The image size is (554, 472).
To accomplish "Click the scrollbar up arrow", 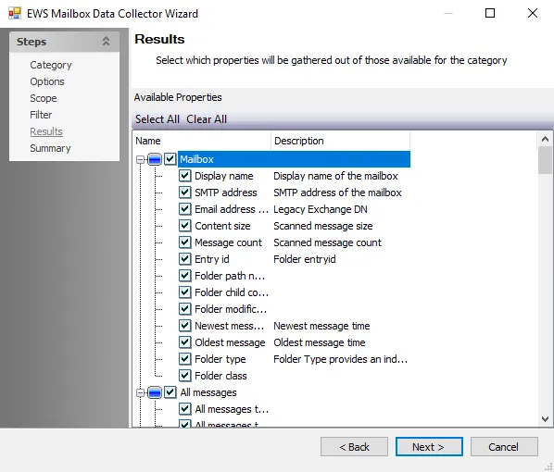I will pos(545,139).
